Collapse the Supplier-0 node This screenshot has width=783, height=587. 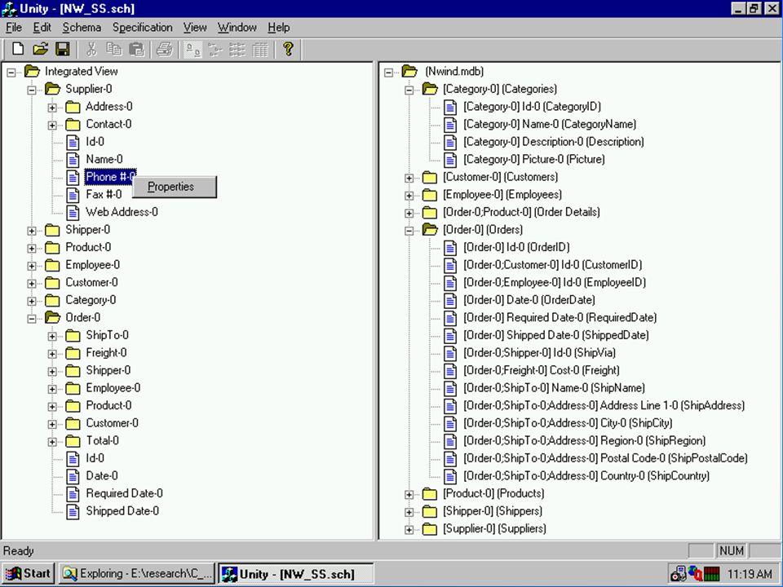pyautogui.click(x=32, y=90)
